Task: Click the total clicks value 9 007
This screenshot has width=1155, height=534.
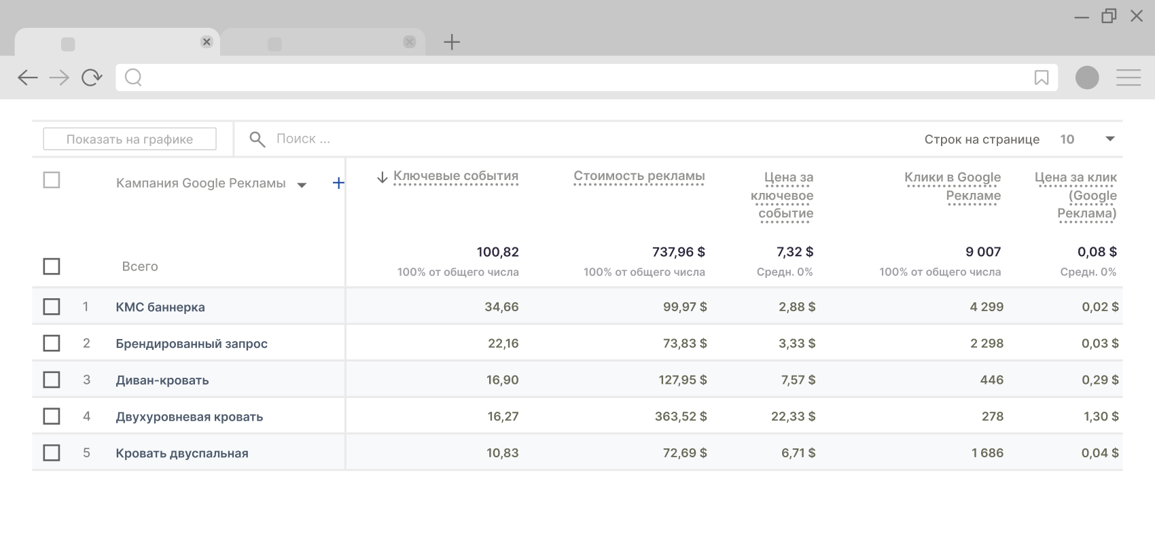Action: pyautogui.click(x=983, y=252)
